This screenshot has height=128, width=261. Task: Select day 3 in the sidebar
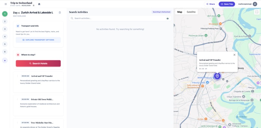[x=5, y=29]
